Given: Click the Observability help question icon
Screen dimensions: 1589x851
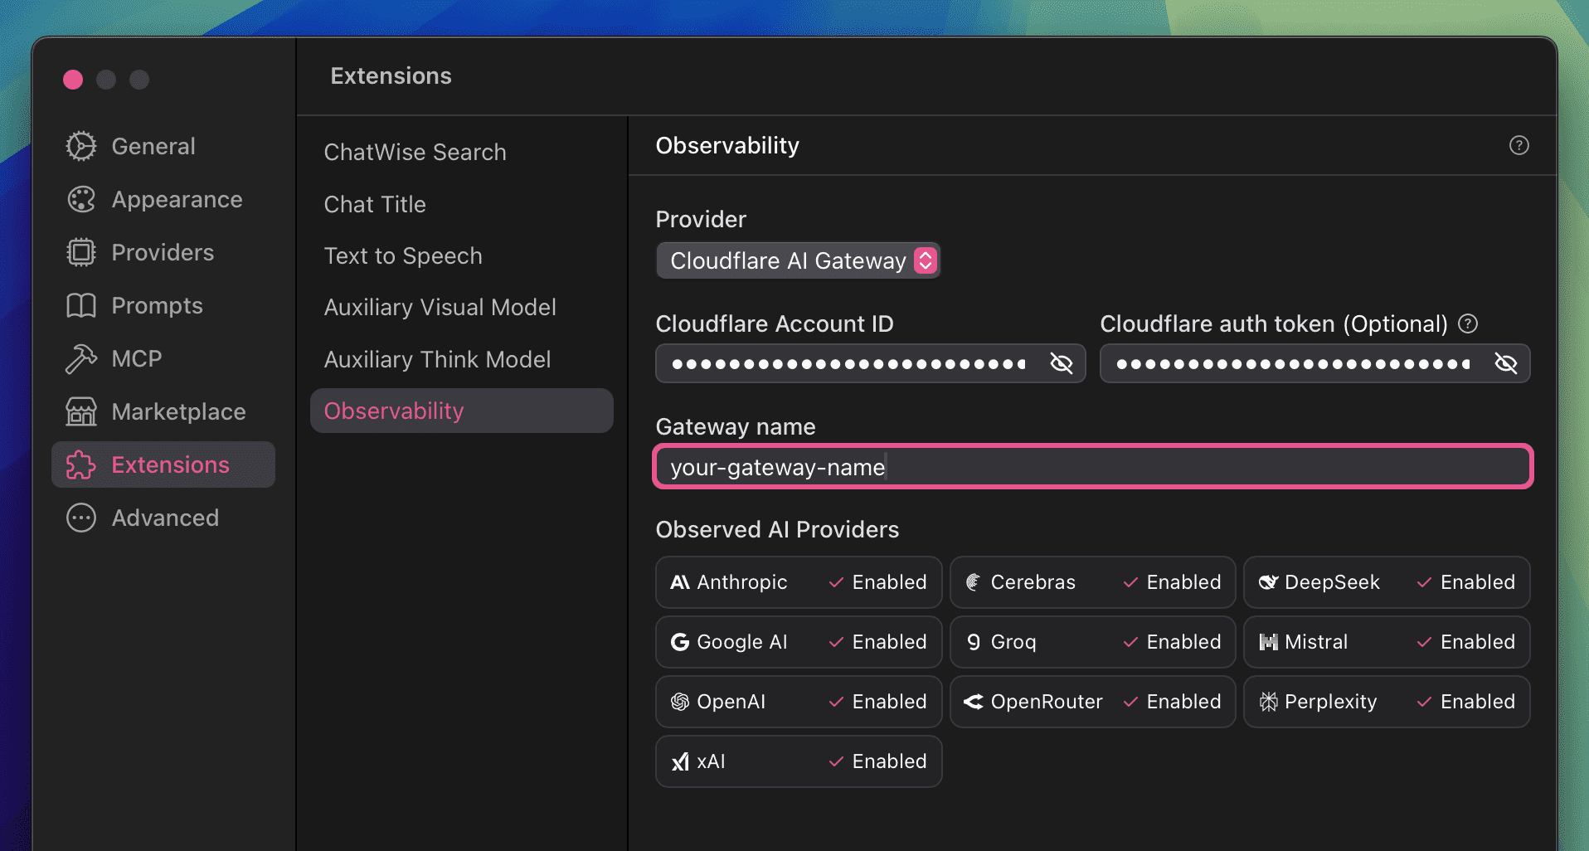Looking at the screenshot, I should click(x=1519, y=145).
